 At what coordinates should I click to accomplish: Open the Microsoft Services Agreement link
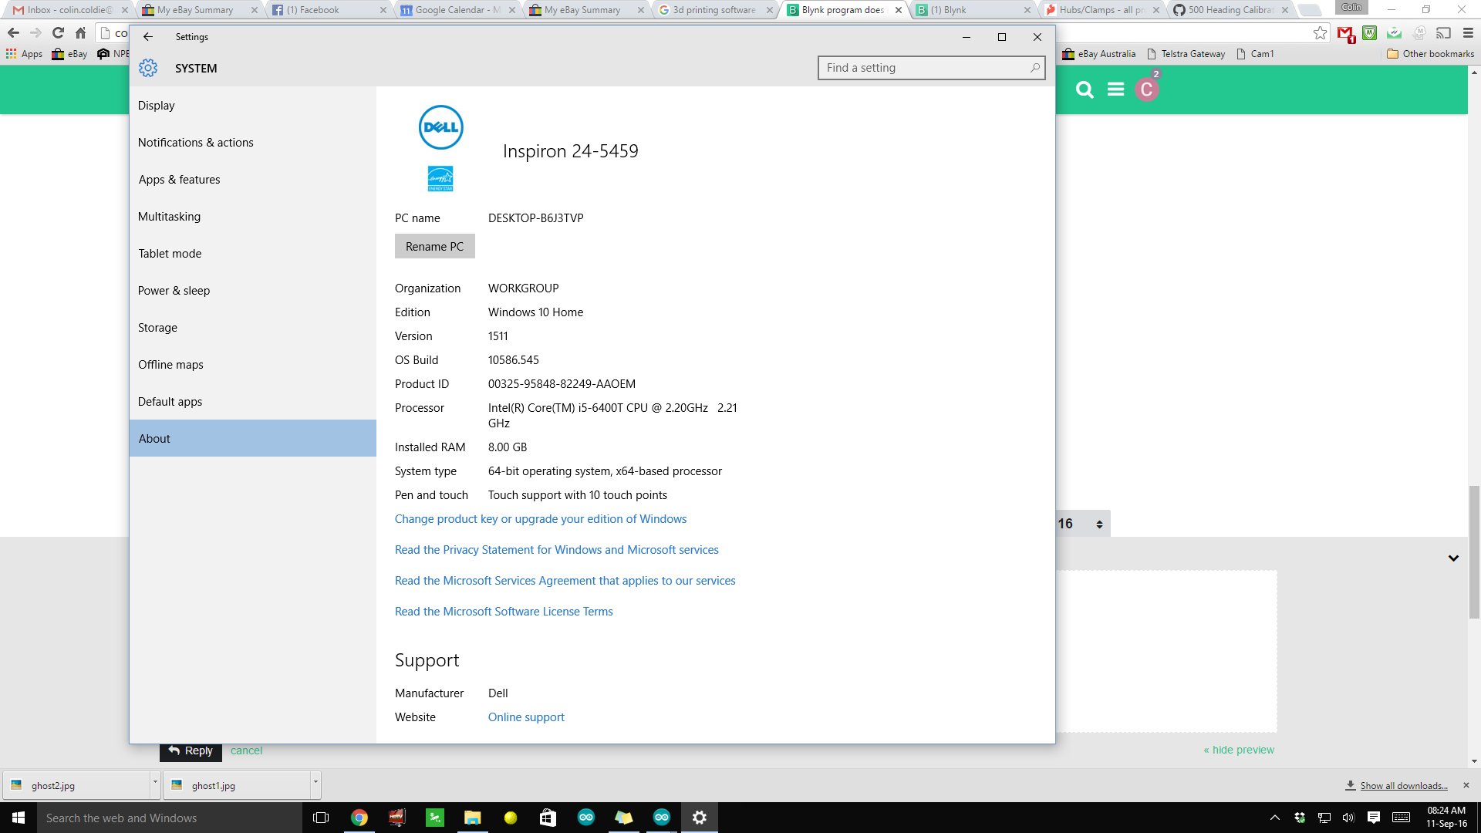point(565,581)
